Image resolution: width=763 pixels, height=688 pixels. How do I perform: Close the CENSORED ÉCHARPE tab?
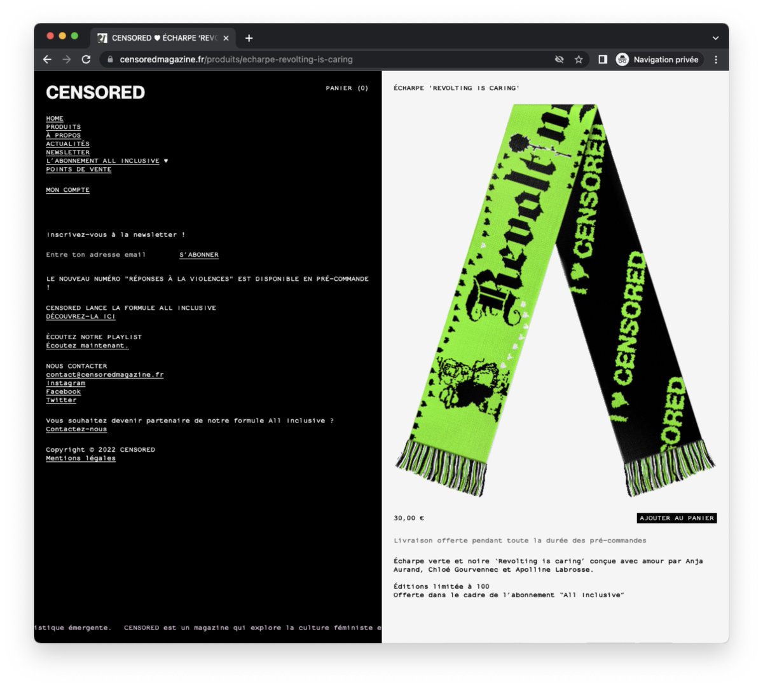(x=226, y=38)
